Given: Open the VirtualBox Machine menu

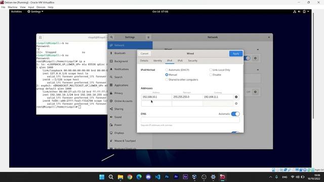Looking at the screenshot, I should pyautogui.click(x=13, y=7).
